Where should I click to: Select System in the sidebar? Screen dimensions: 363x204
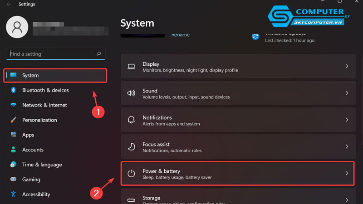click(55, 75)
